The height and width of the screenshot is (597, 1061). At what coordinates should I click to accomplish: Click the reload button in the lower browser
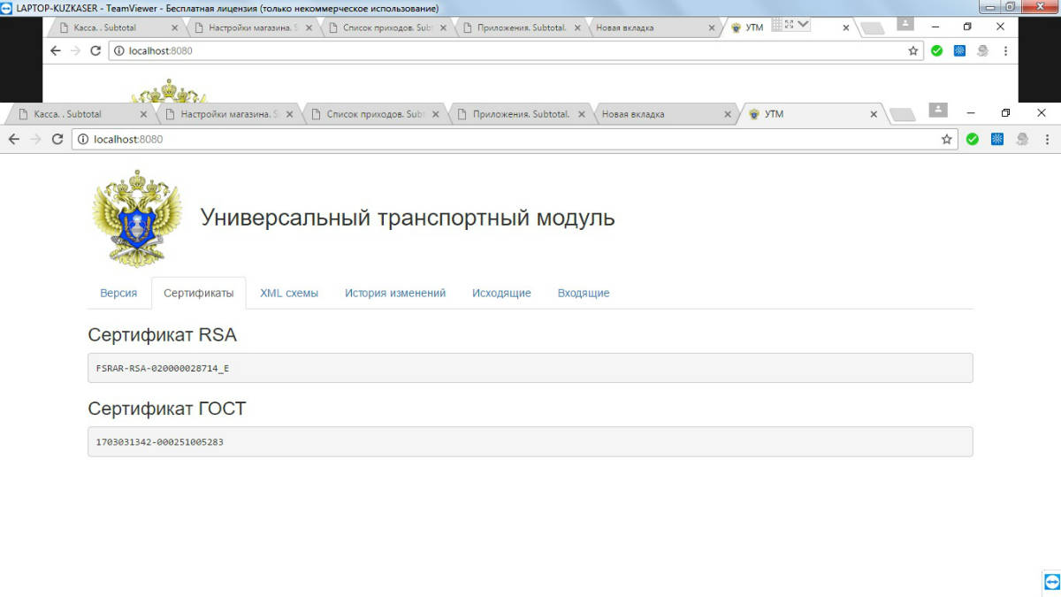(x=57, y=139)
